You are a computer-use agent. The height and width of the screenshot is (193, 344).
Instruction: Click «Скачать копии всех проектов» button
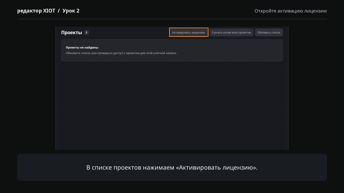[231, 33]
